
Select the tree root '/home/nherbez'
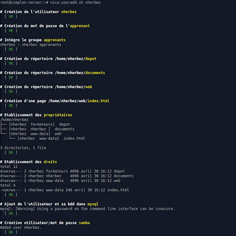coord(14,120)
